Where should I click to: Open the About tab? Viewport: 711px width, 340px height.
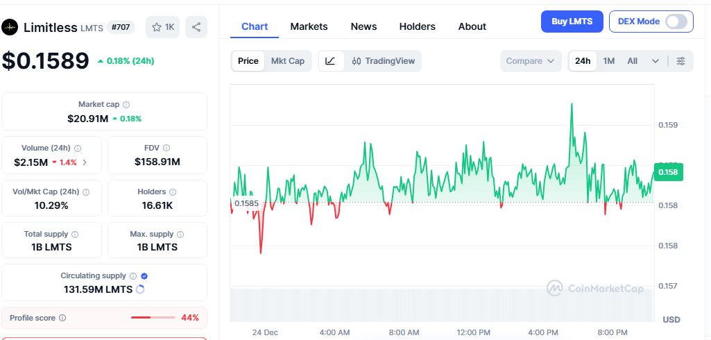[472, 26]
